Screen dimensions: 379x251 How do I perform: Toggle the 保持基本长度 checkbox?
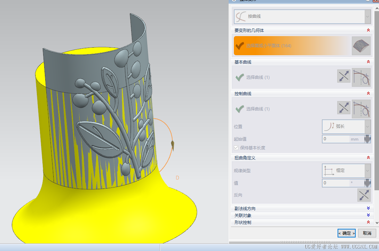[237, 148]
